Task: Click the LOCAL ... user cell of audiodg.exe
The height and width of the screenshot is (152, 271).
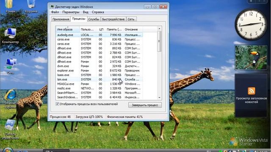Action: pyautogui.click(x=87, y=35)
